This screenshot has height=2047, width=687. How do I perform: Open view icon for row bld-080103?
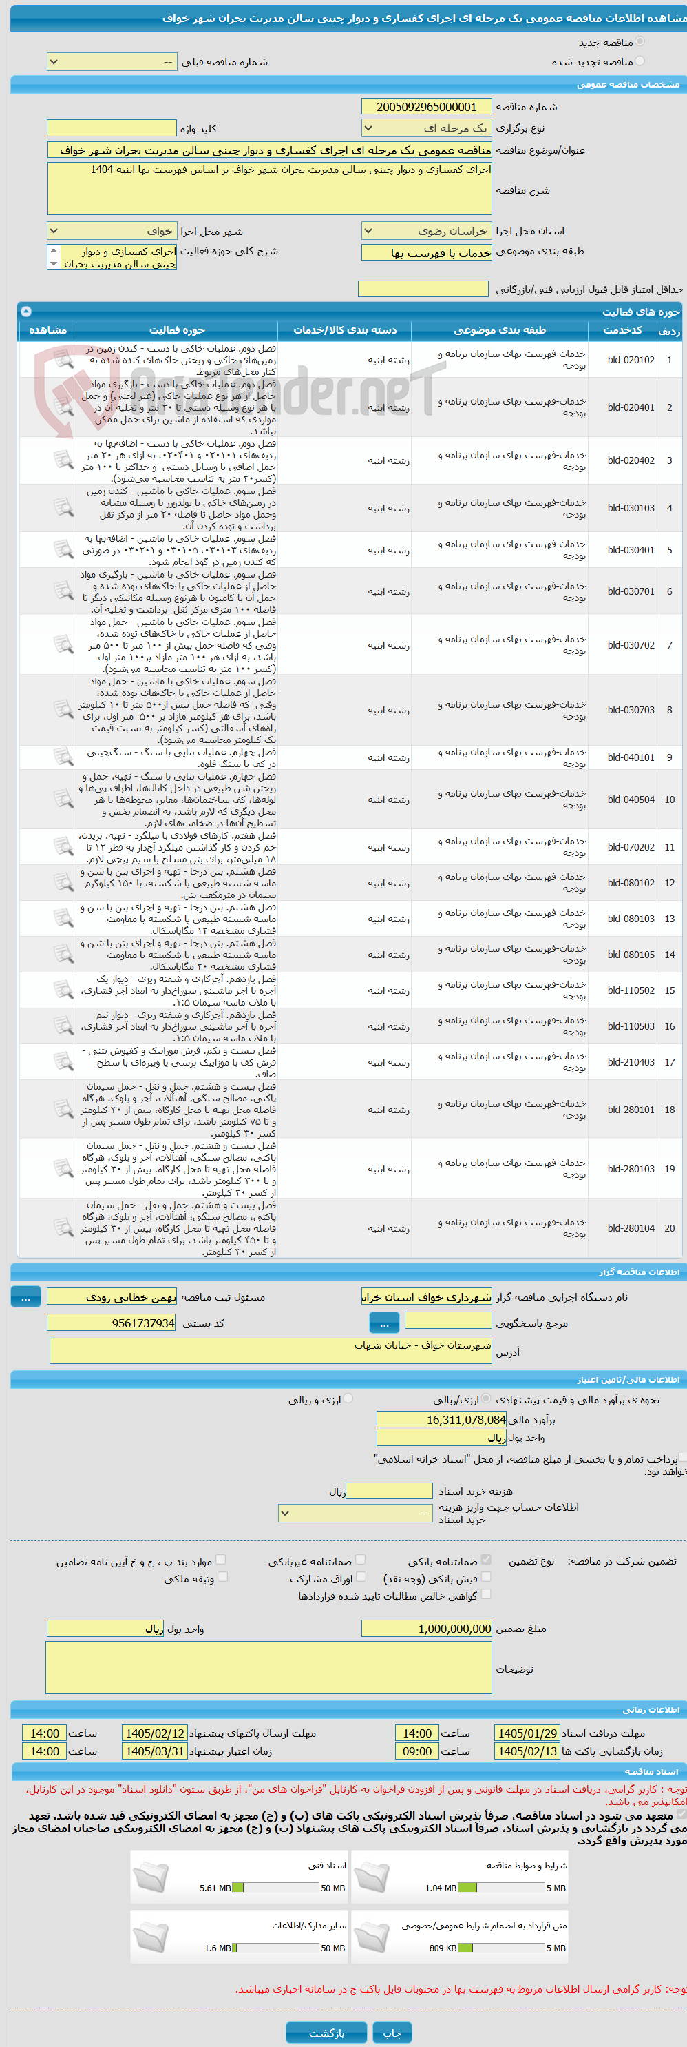(x=63, y=919)
